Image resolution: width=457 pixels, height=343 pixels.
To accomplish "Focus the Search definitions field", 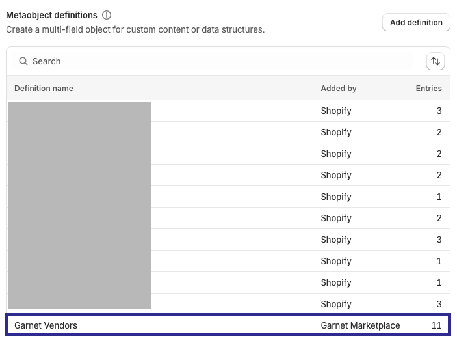I will pos(212,61).
